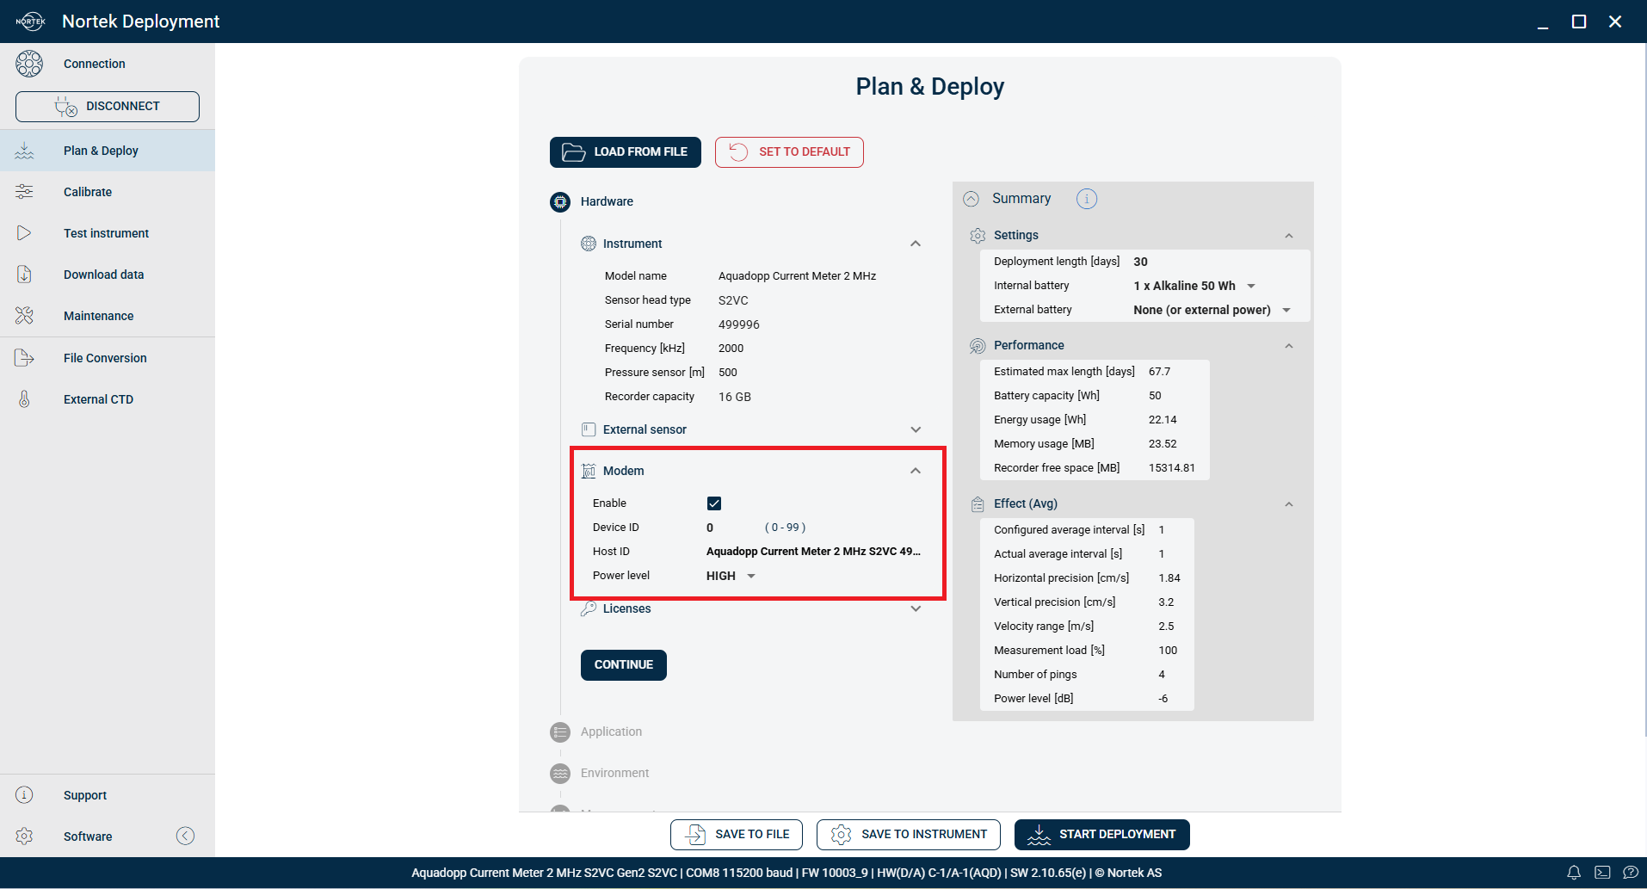Image resolution: width=1647 pixels, height=889 pixels.
Task: Expand the External sensor section
Action: tap(916, 429)
